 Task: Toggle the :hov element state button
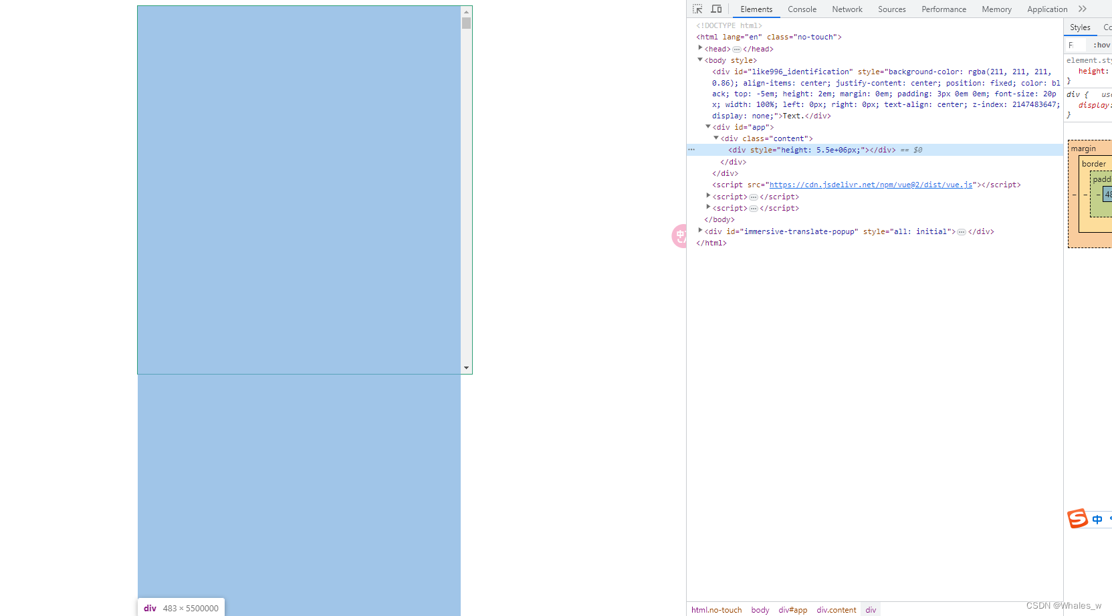[x=1101, y=45]
